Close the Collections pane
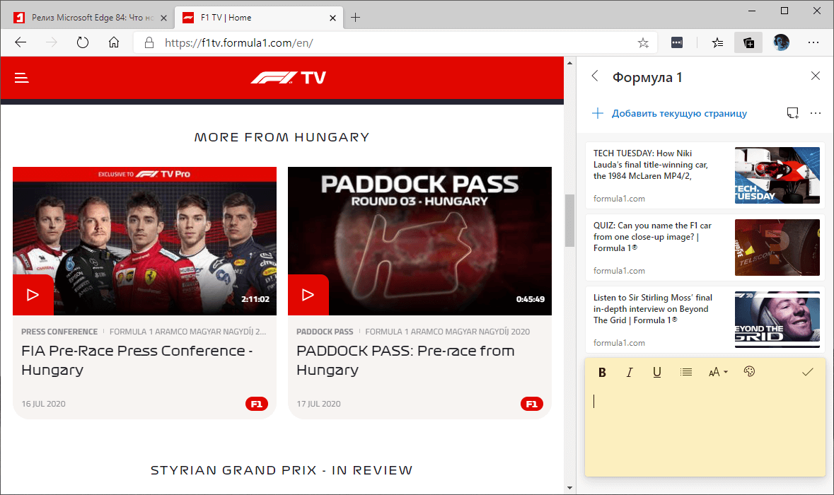834x495 pixels. click(x=816, y=76)
